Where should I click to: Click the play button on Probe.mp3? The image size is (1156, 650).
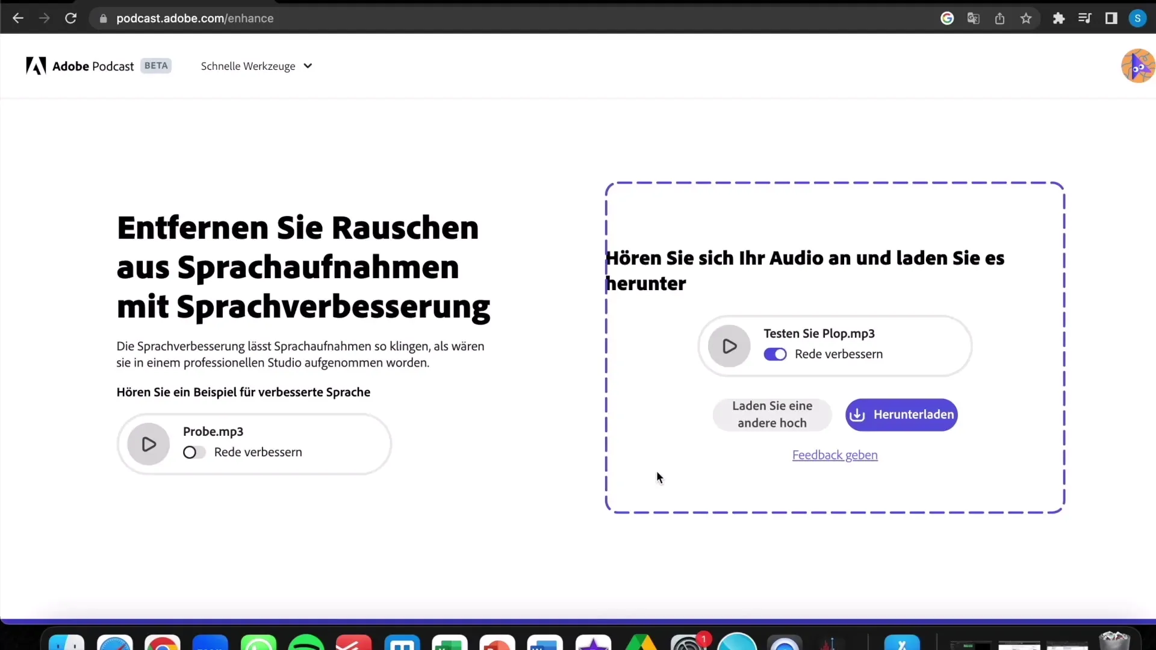(x=148, y=443)
